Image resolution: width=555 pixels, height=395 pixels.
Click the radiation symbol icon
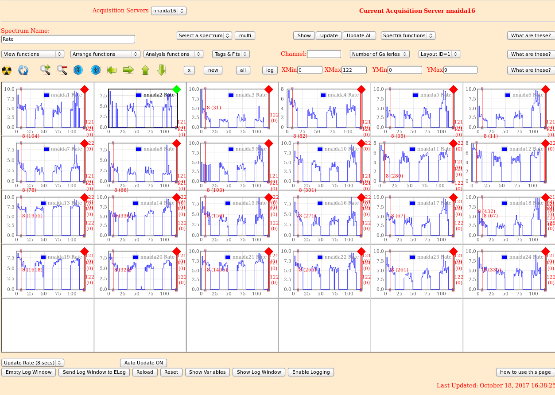tap(7, 70)
